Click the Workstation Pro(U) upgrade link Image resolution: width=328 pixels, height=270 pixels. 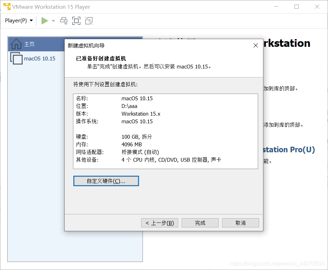(x=289, y=149)
